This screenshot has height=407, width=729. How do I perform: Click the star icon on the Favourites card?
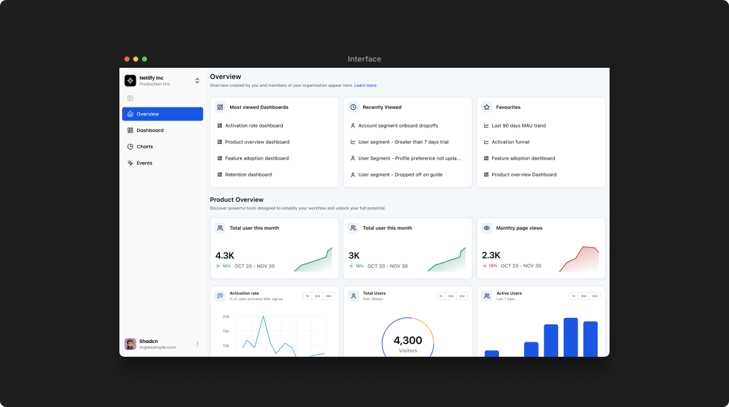485,107
